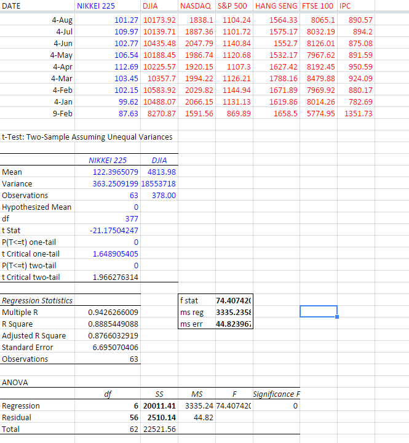Select the IPC value 1351.73
409x443 pixels.
(360, 114)
